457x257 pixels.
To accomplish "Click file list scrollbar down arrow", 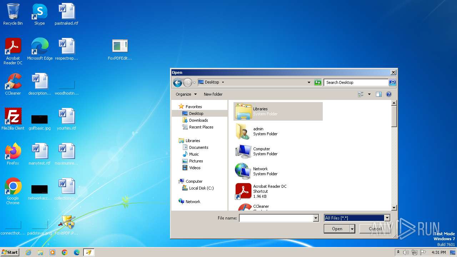I will point(394,208).
